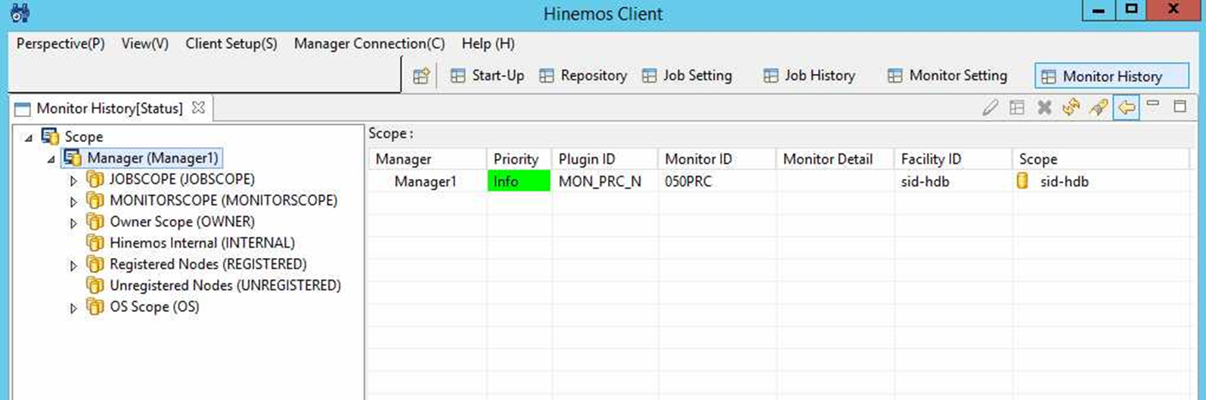The height and width of the screenshot is (400, 1206).
Task: Select the MON_PRC_N plugin ID cell
Action: coord(605,181)
